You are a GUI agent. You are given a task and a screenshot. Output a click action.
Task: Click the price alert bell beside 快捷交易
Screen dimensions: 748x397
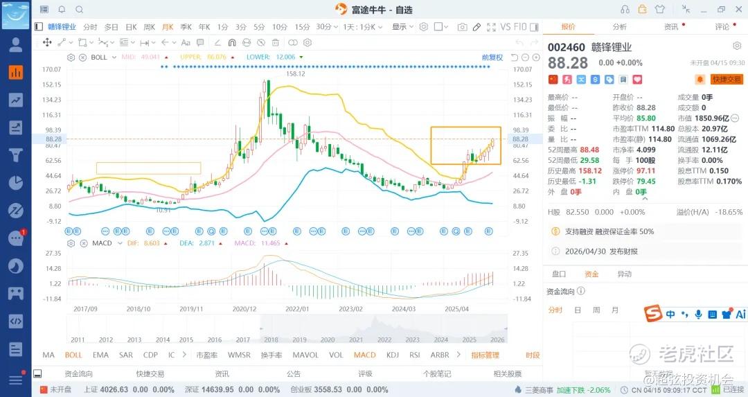click(x=700, y=79)
